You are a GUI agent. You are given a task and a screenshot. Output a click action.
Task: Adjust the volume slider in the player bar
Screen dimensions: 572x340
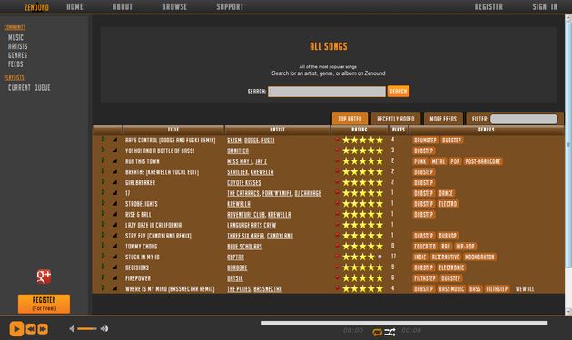(x=87, y=329)
